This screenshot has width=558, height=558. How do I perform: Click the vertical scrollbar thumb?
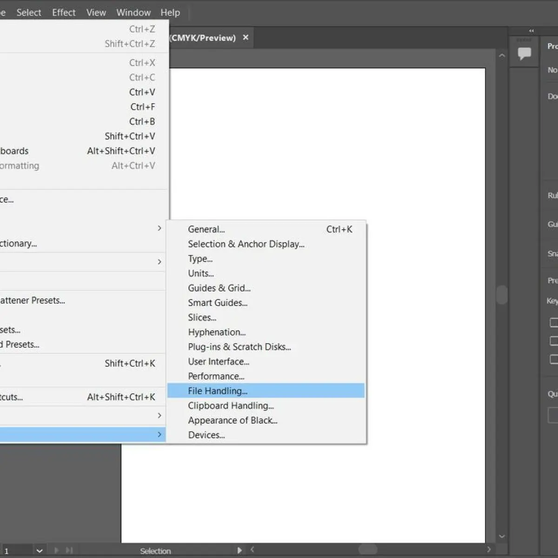pos(502,294)
